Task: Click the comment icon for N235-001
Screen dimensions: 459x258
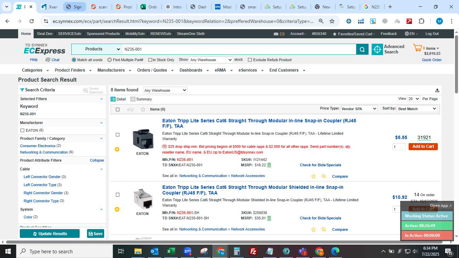Action: (324, 176)
